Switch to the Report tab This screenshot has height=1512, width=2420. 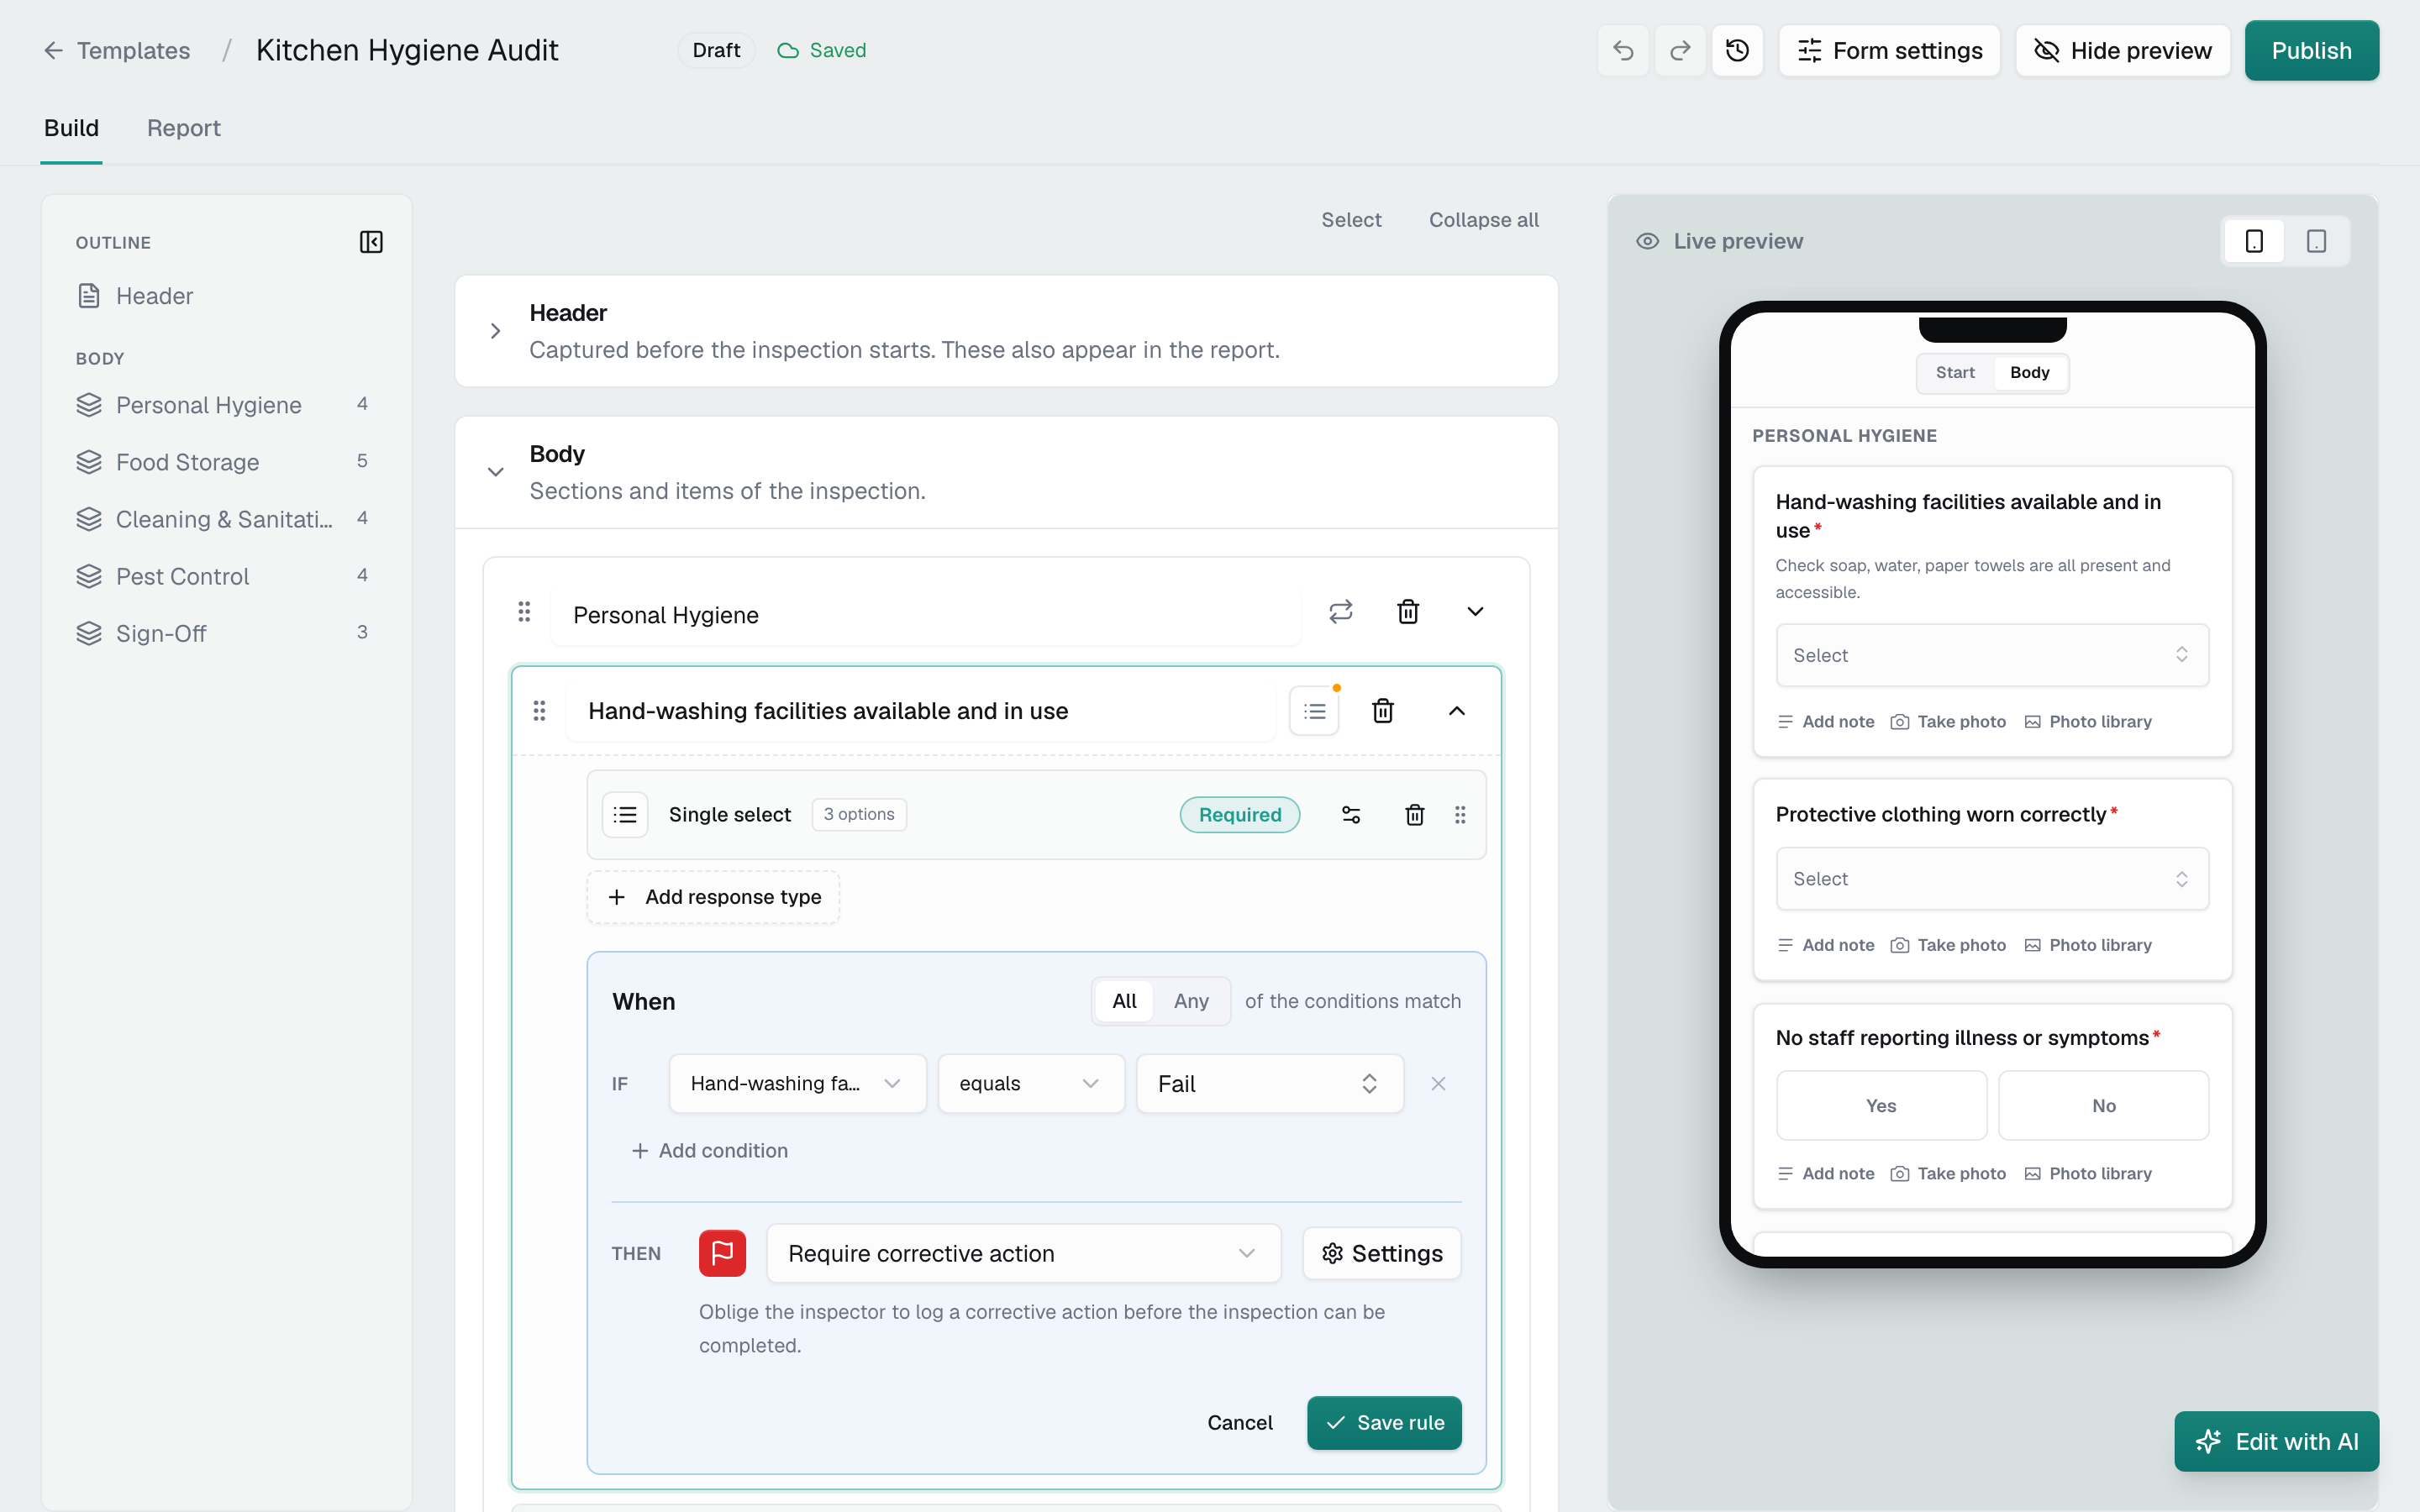pyautogui.click(x=184, y=128)
